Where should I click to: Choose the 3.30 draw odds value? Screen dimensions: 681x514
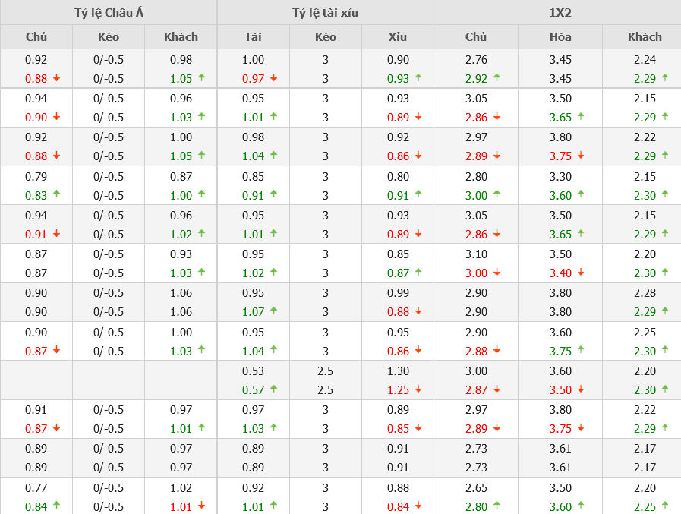point(560,176)
